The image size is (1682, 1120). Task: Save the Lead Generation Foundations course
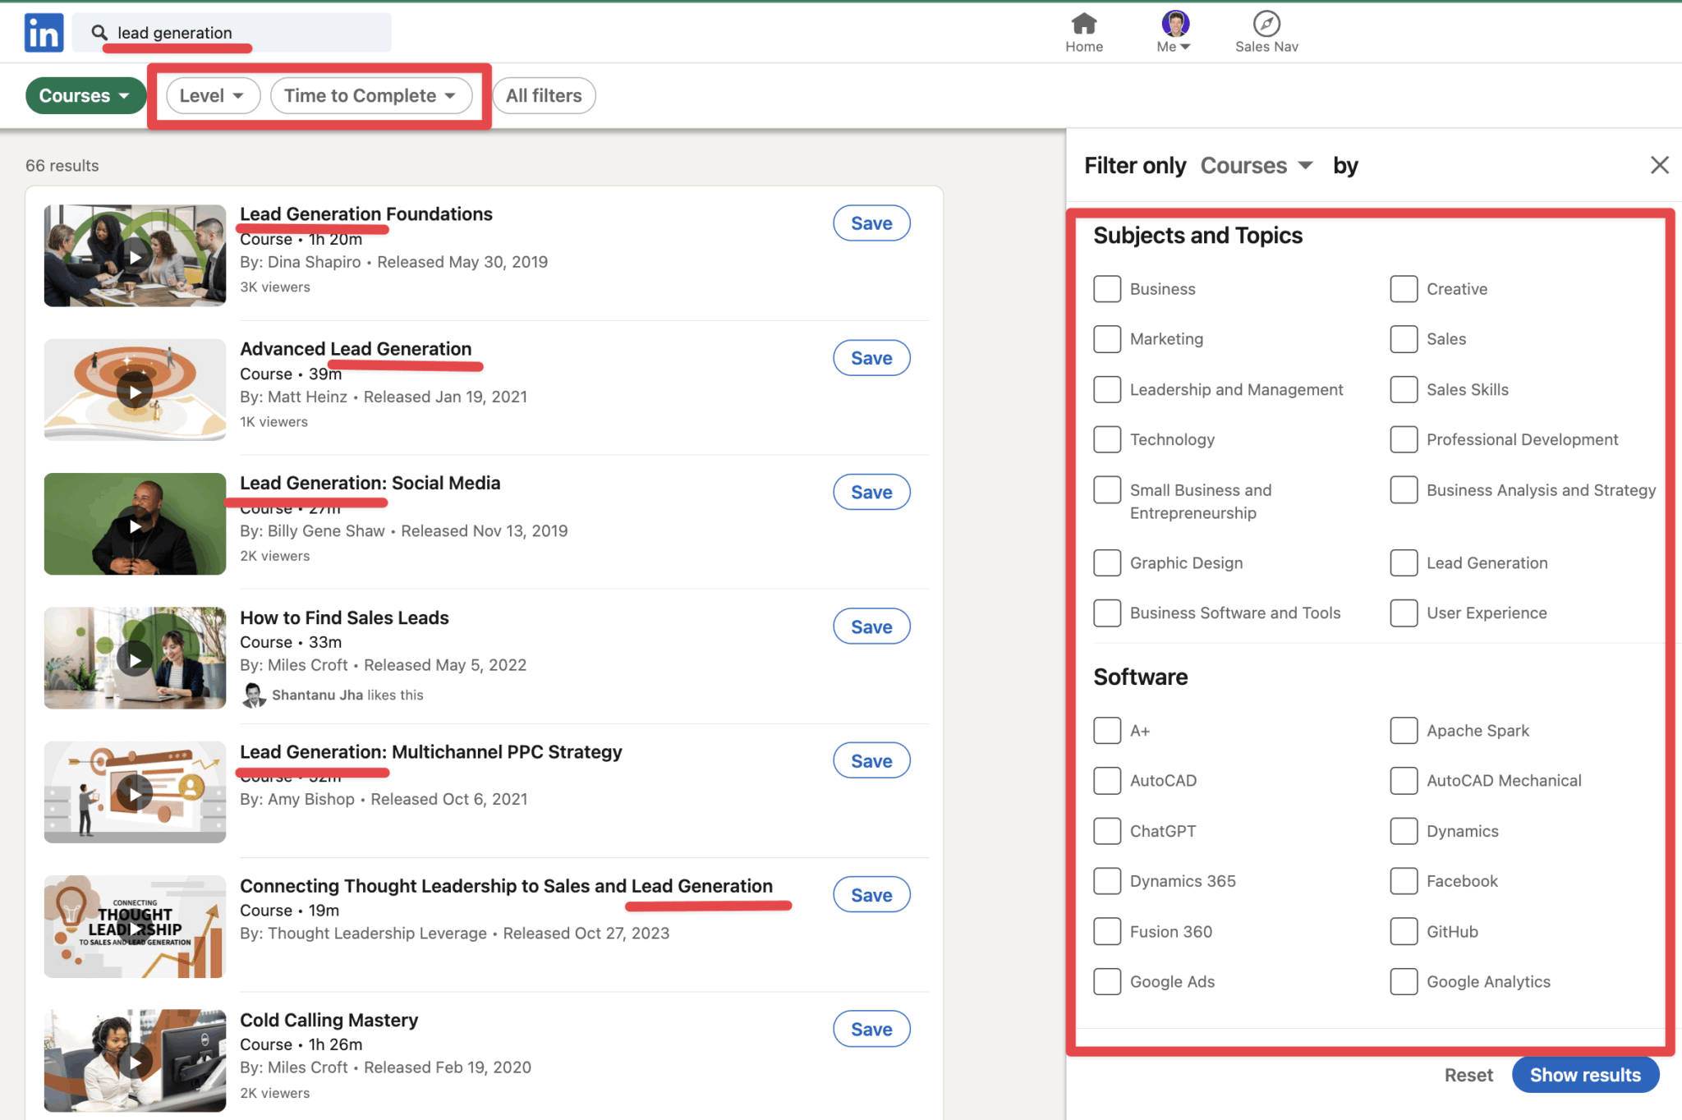871,223
